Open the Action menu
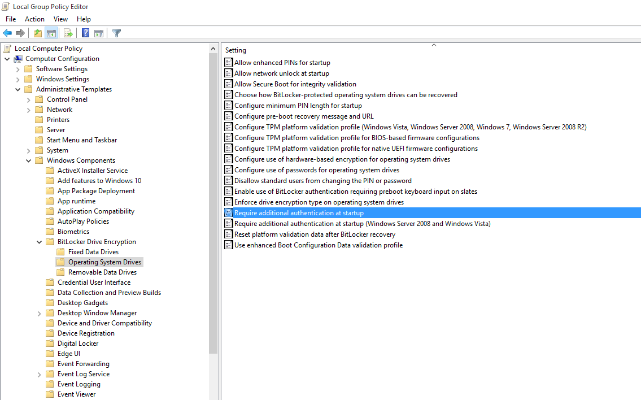 35,19
